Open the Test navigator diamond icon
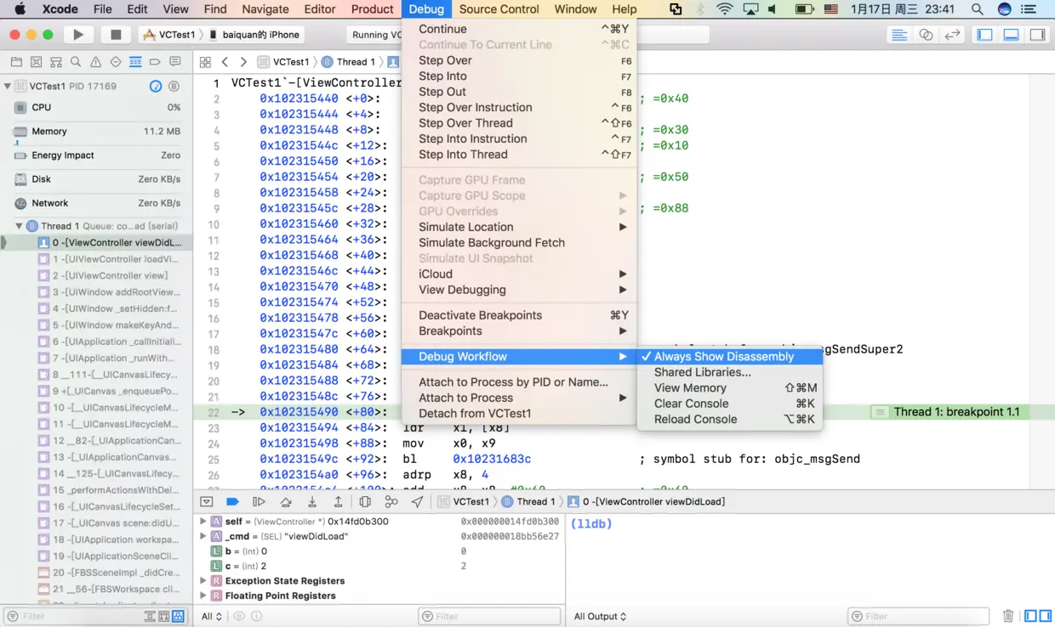Viewport: 1055px width, 627px height. coord(116,62)
